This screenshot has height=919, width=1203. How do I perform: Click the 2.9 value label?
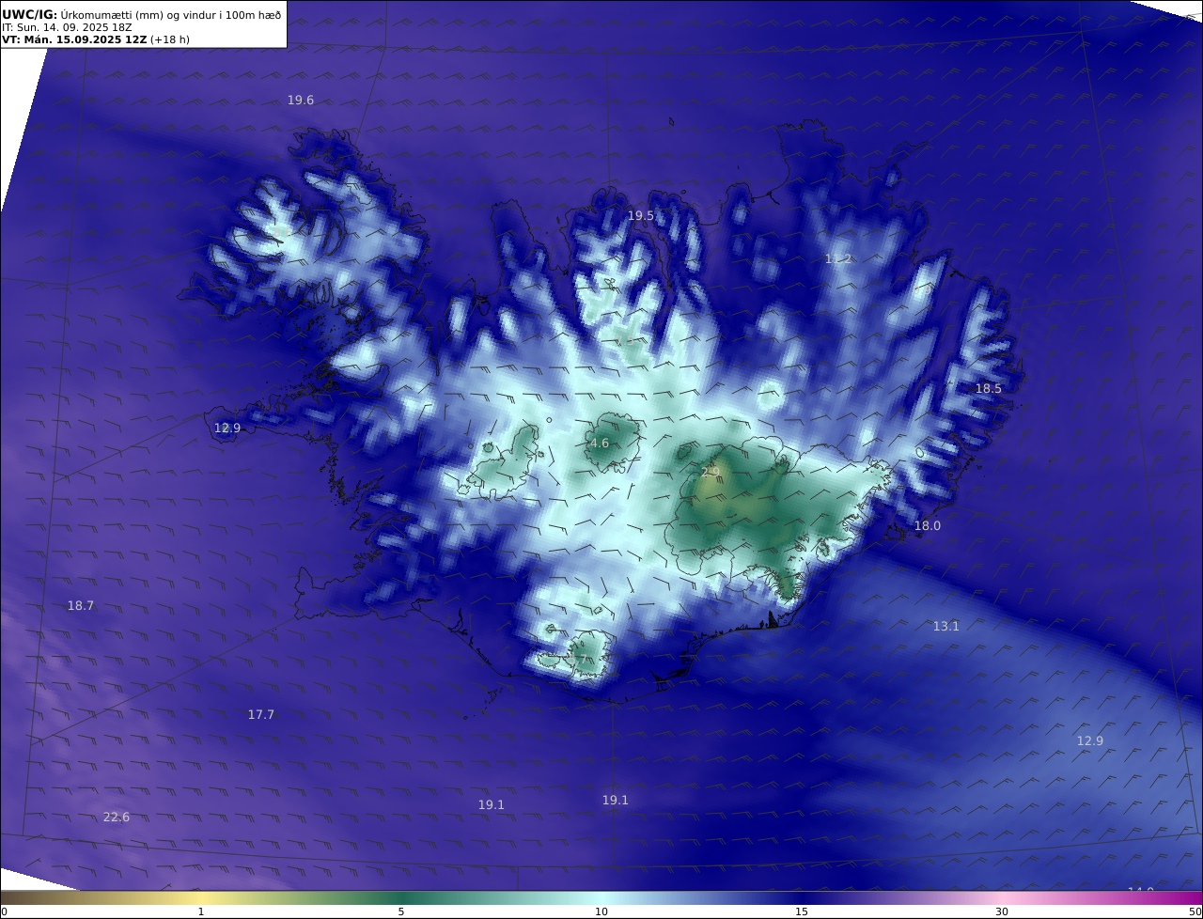[x=711, y=472]
